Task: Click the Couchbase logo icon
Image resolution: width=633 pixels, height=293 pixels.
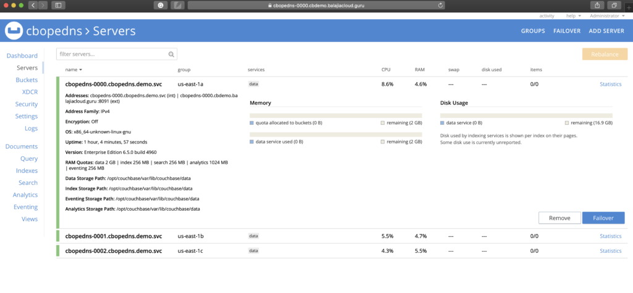Action: 14,30
